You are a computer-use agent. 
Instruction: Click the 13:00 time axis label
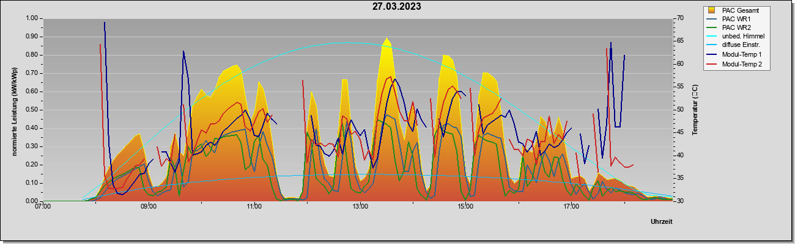[360, 207]
